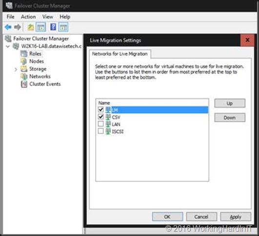
Task: Uncheck the LM network checkbox
Action: click(100, 109)
